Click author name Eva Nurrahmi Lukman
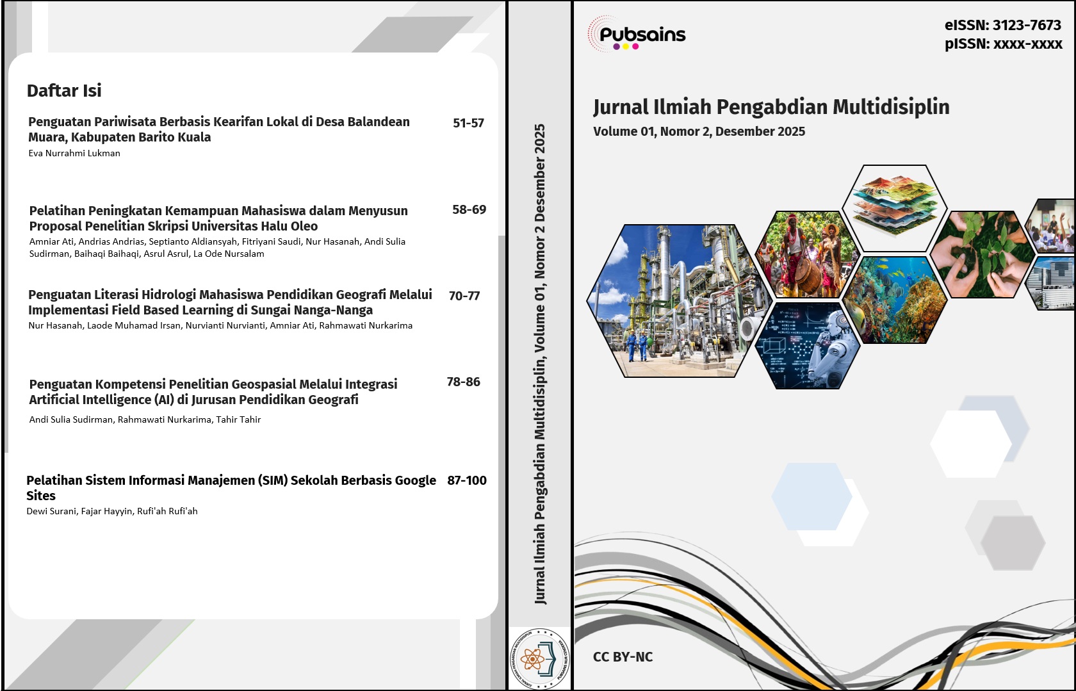 pyautogui.click(x=72, y=152)
